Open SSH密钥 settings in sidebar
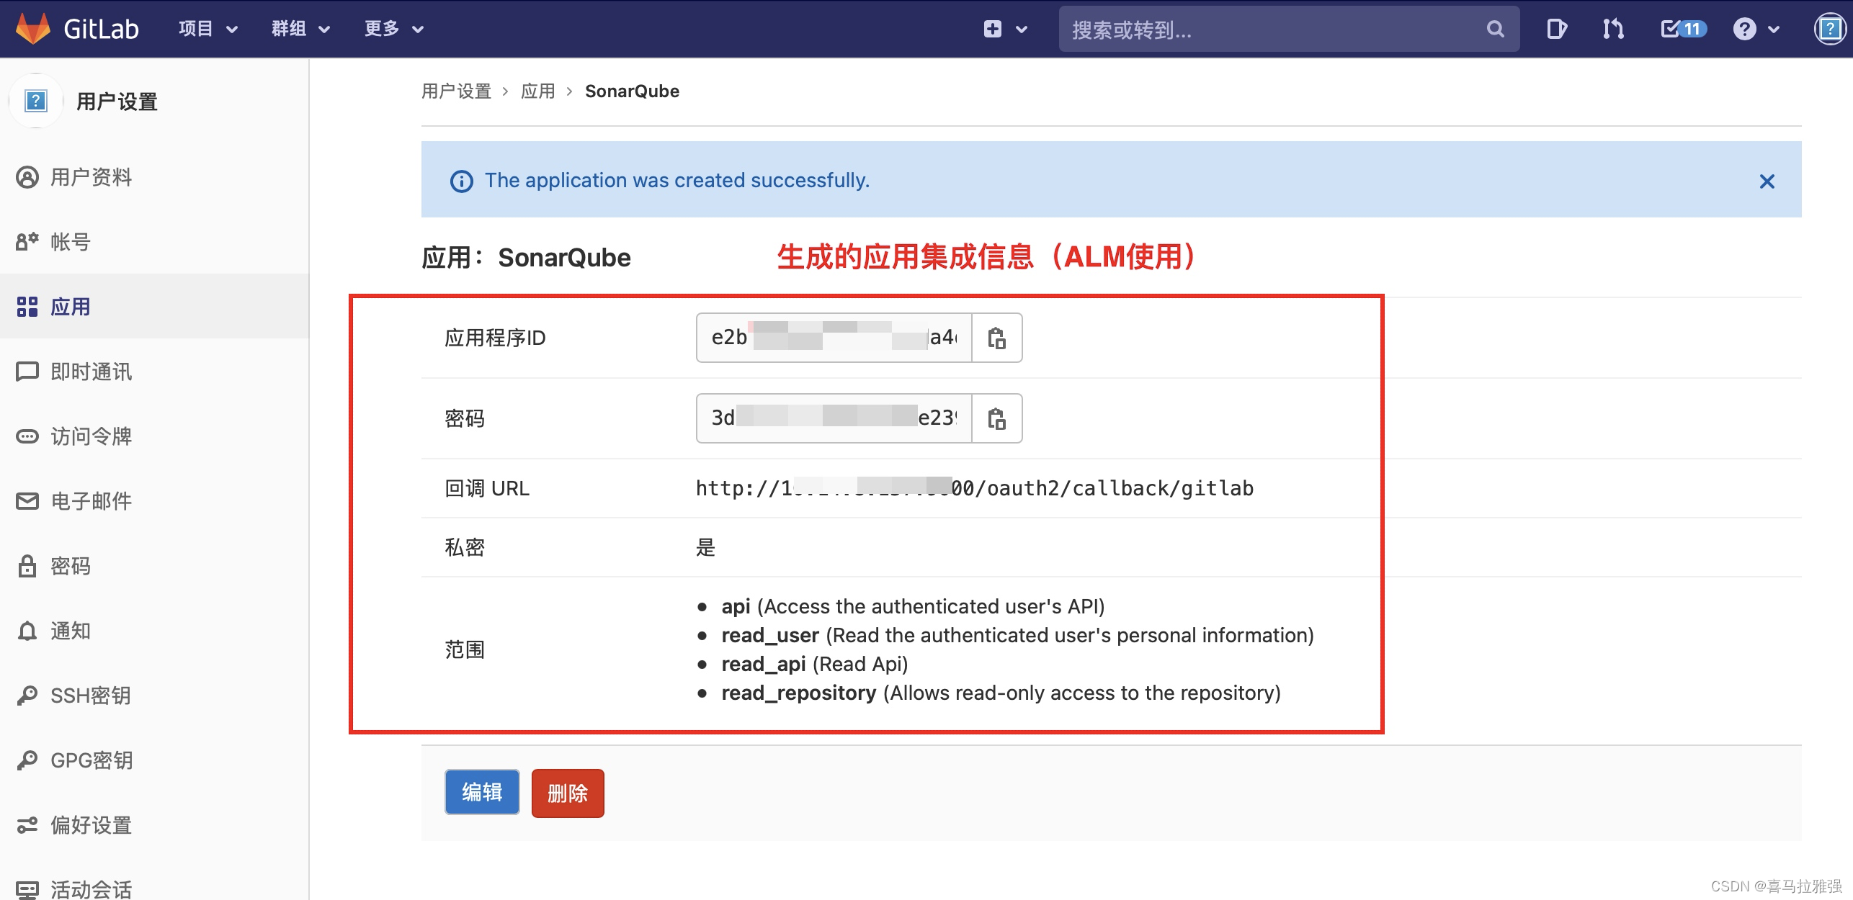 (90, 696)
